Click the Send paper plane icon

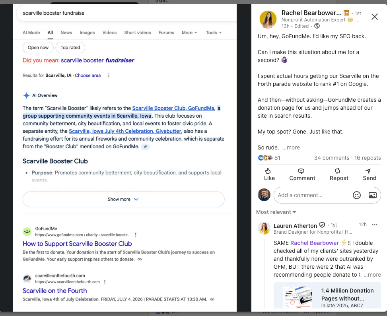369,171
